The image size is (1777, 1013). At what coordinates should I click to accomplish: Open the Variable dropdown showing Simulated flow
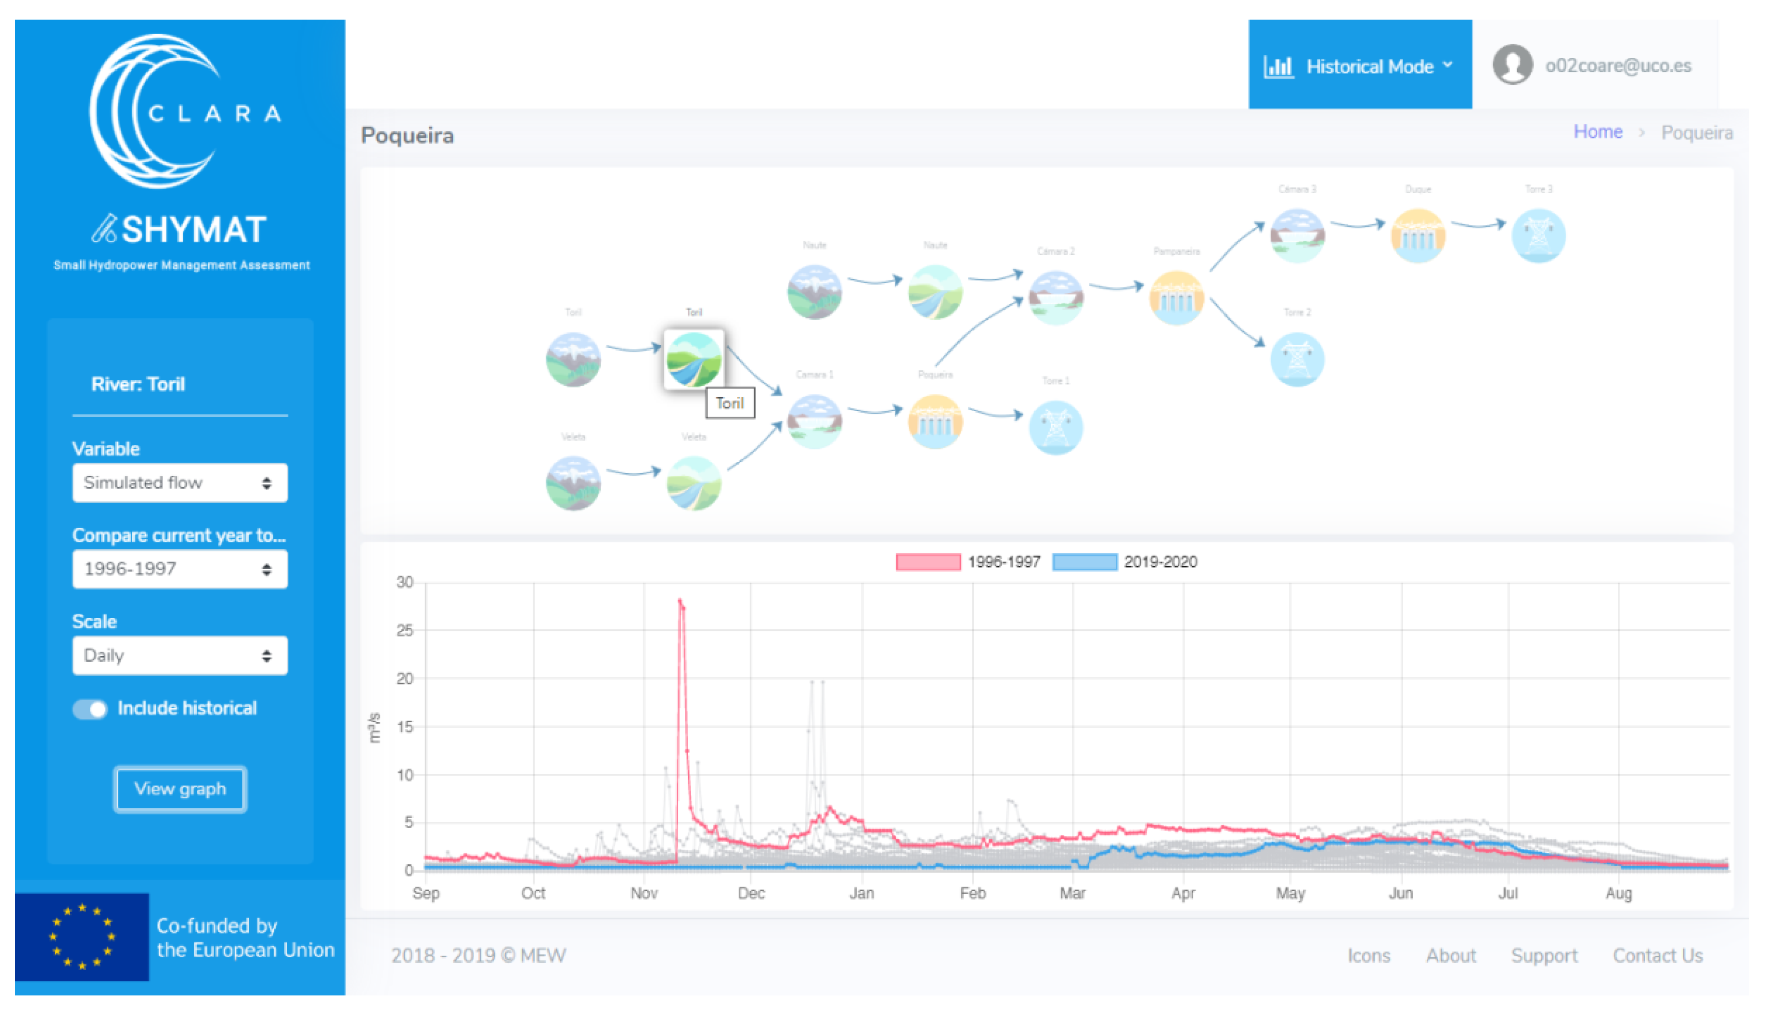tap(179, 482)
